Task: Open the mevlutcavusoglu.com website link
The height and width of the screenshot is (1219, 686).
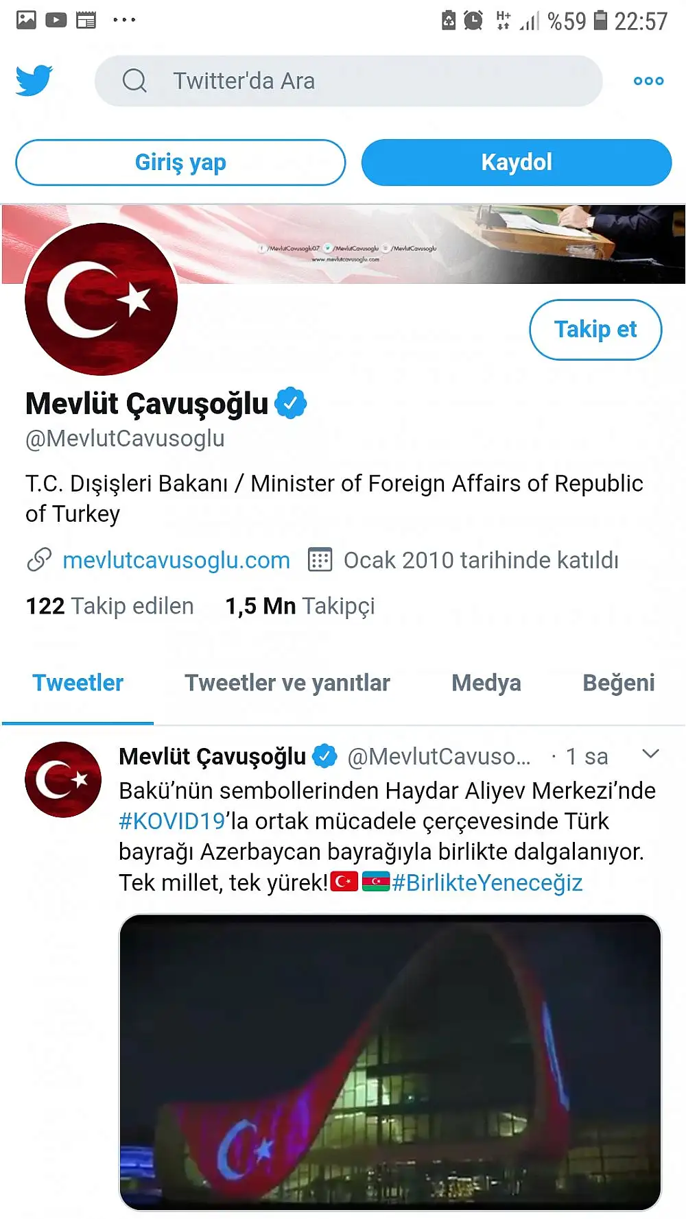Action: [176, 560]
